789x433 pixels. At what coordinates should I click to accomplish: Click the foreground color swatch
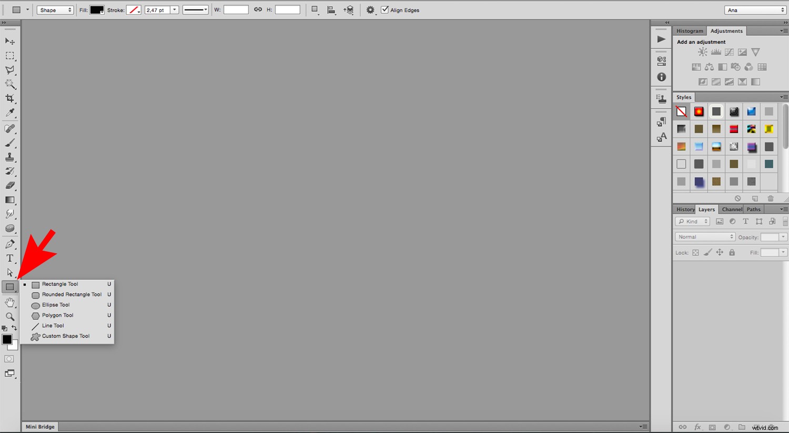click(x=7, y=339)
